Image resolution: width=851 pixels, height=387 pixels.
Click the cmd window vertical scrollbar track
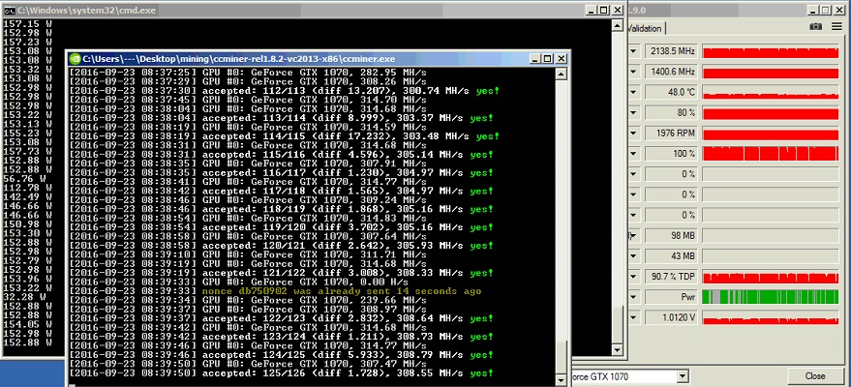point(617,190)
